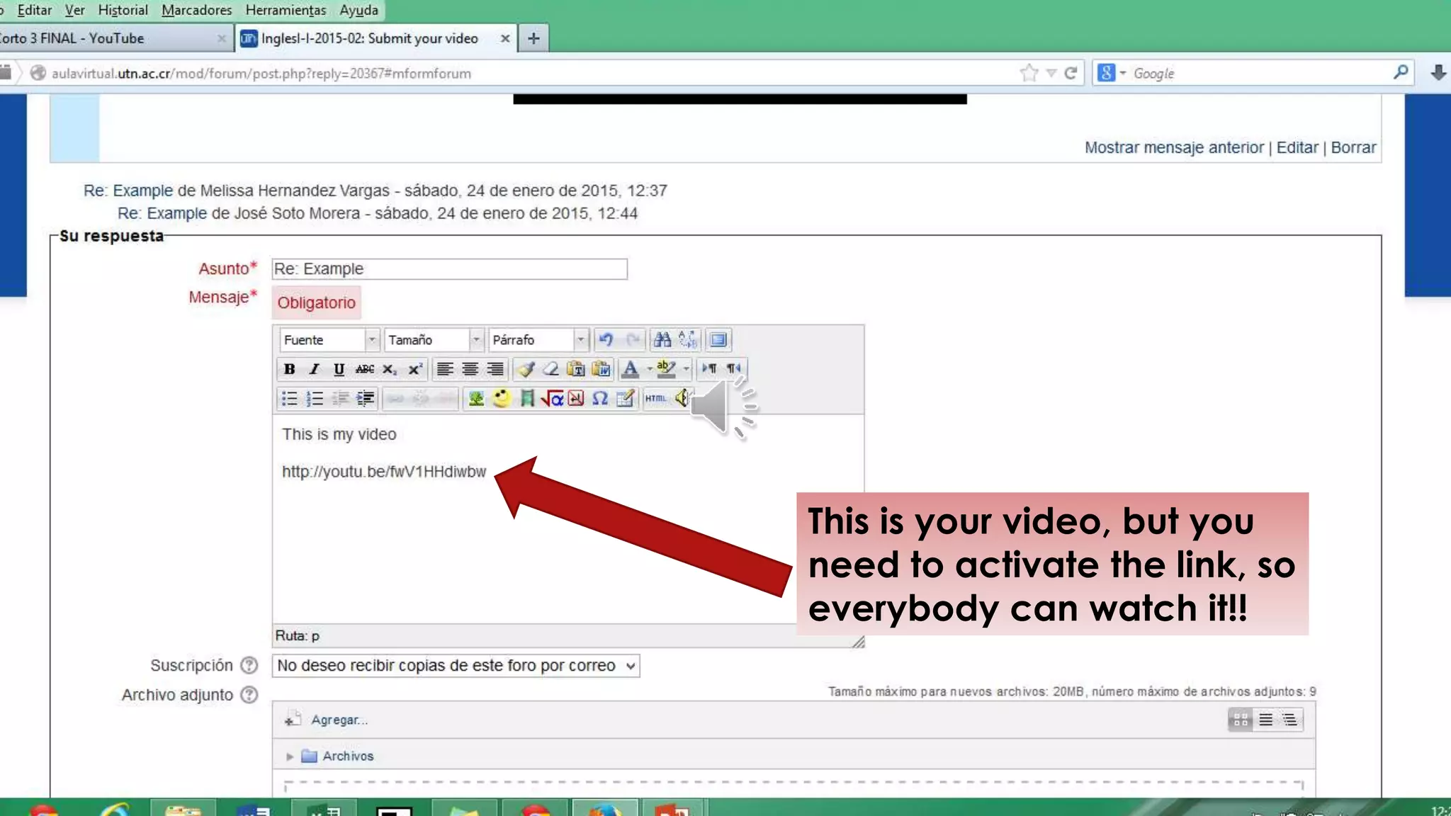Screen dimensions: 1451x816
Task: Align message text to the right
Action: click(495, 369)
